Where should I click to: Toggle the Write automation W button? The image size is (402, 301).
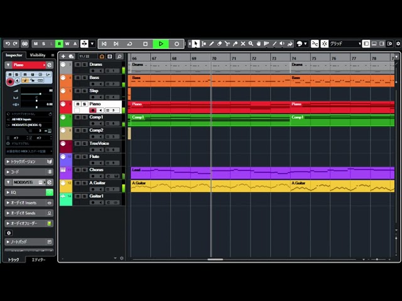67,44
